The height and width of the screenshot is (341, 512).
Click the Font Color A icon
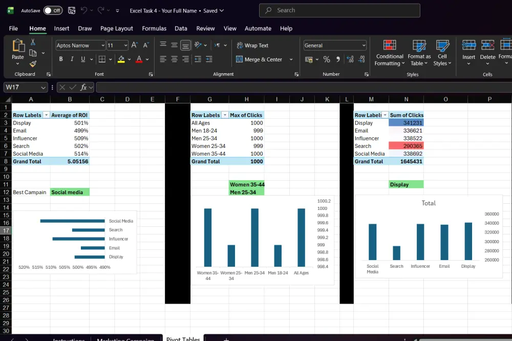click(x=139, y=59)
